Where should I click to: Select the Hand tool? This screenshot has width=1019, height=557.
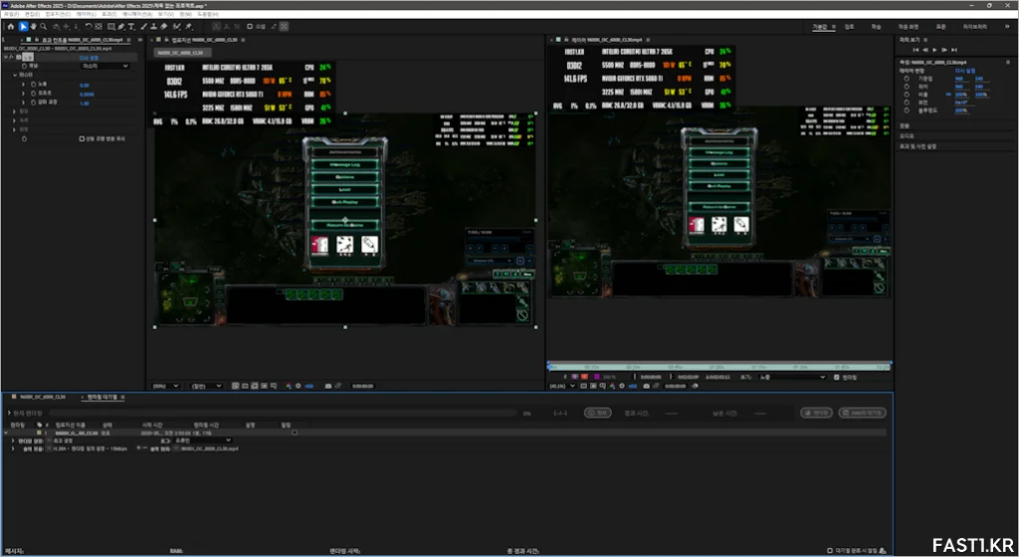tap(33, 27)
